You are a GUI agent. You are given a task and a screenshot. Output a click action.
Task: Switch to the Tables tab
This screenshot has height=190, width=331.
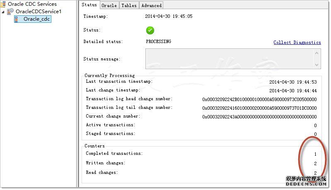point(128,5)
